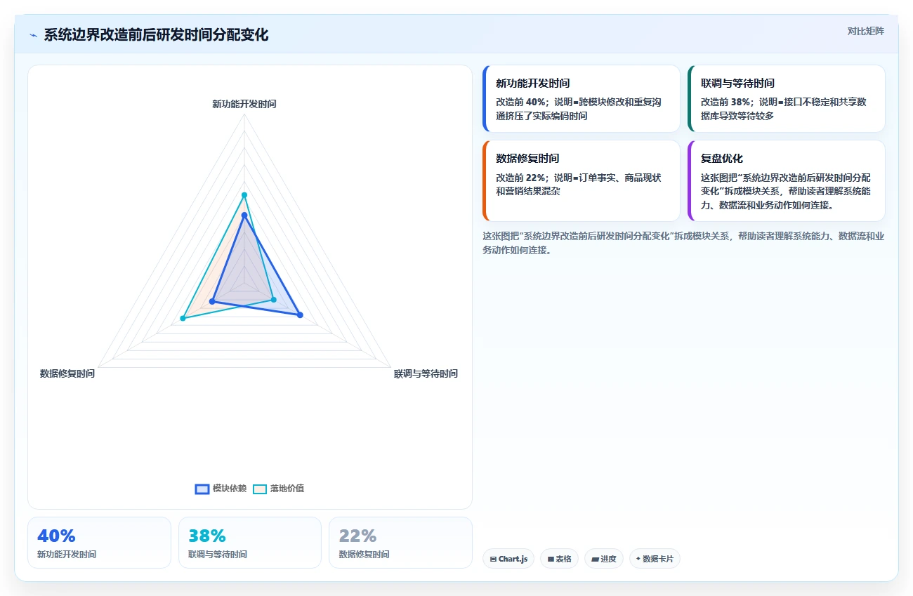Click the radar axis label 新功能开发时间
The image size is (913, 596).
(244, 104)
